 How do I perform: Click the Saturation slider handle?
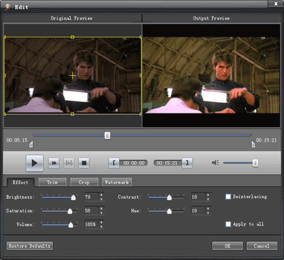70,211
